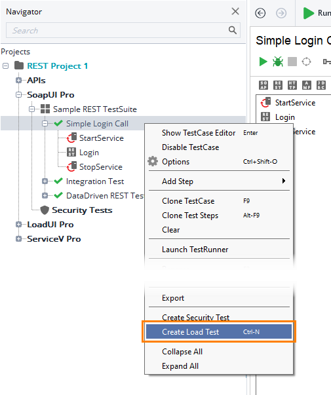Add a REST request step icon
This screenshot has height=395, width=331.
278,85
